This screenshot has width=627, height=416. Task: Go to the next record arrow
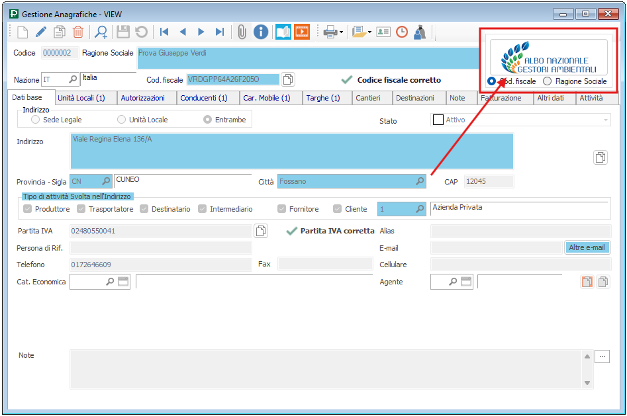(x=201, y=32)
